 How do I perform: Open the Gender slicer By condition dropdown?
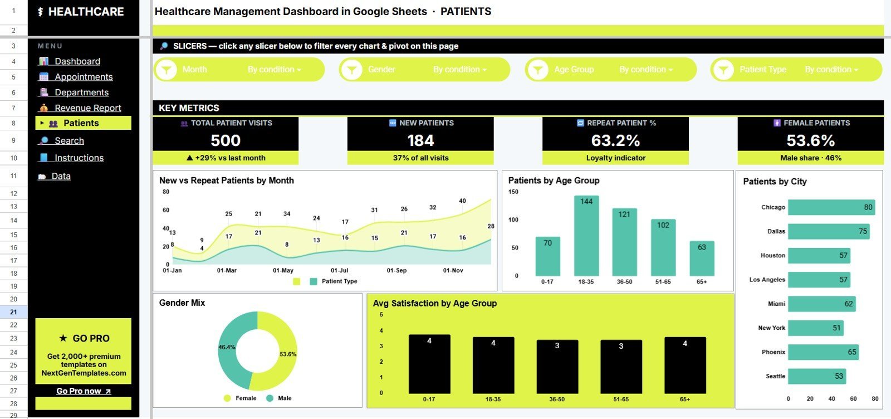click(460, 70)
